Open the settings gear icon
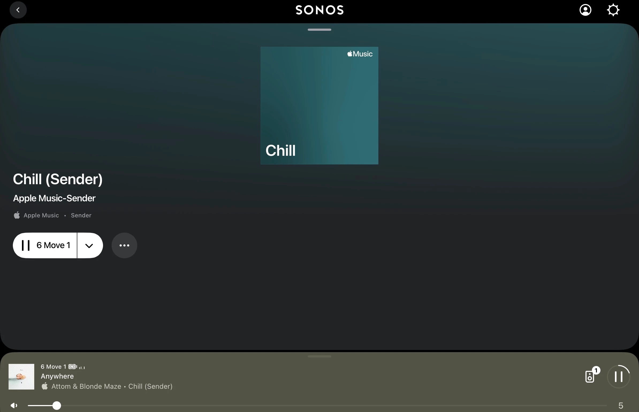639x412 pixels. click(x=613, y=10)
